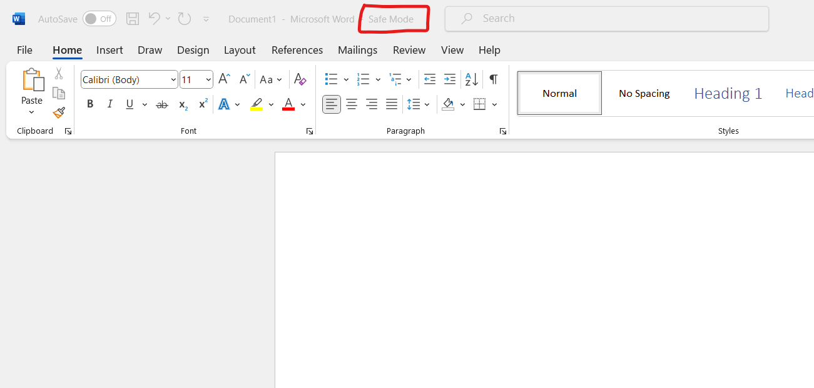Screen dimensions: 814x388
Task: Apply the No Spacing style
Action: pos(644,93)
